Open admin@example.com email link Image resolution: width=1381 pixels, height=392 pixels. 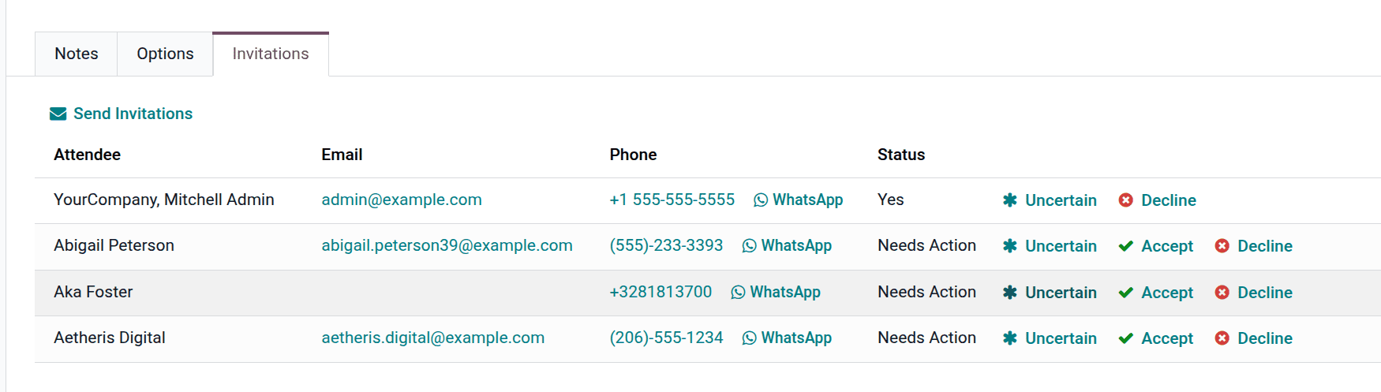click(x=402, y=200)
